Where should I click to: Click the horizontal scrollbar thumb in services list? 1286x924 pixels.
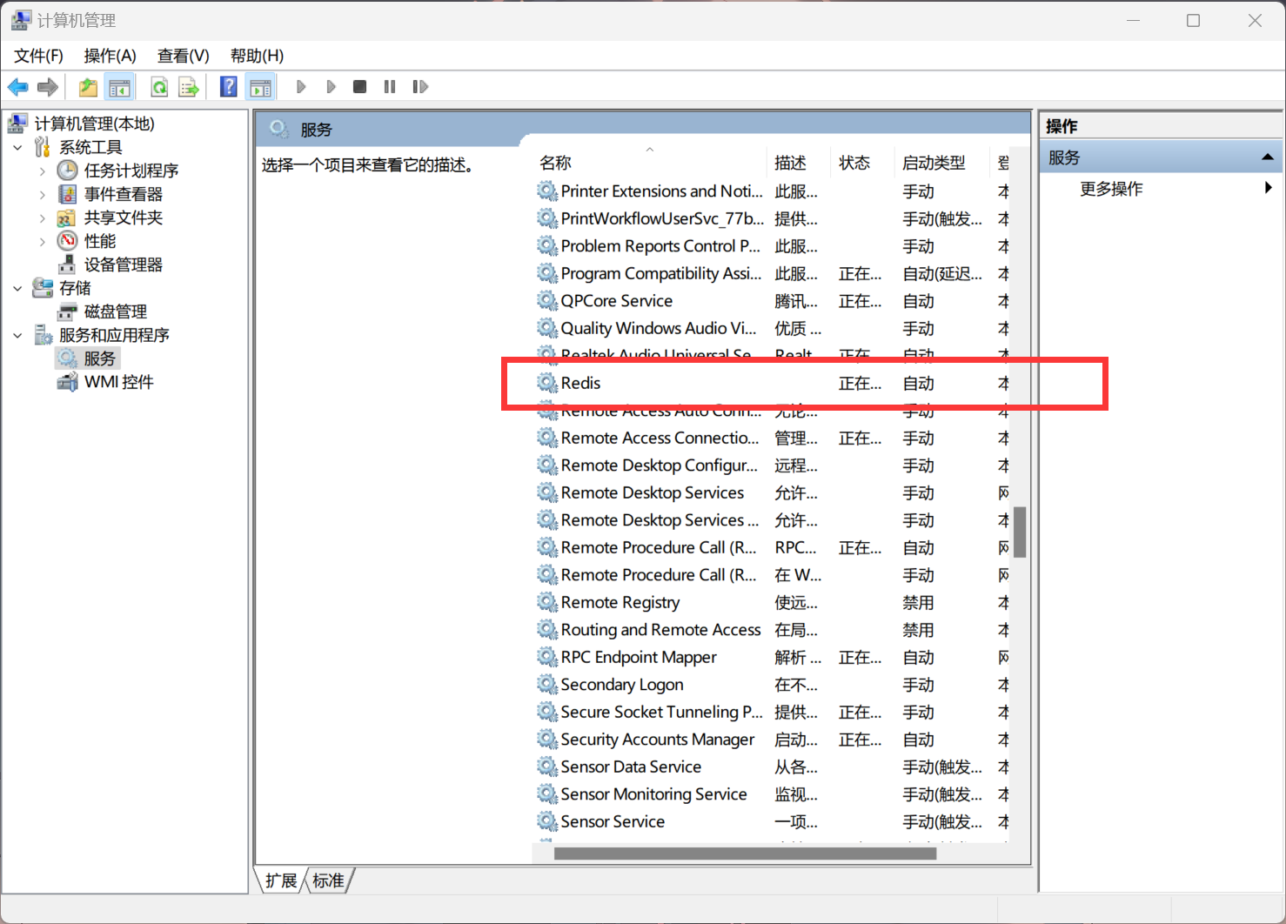[745, 854]
